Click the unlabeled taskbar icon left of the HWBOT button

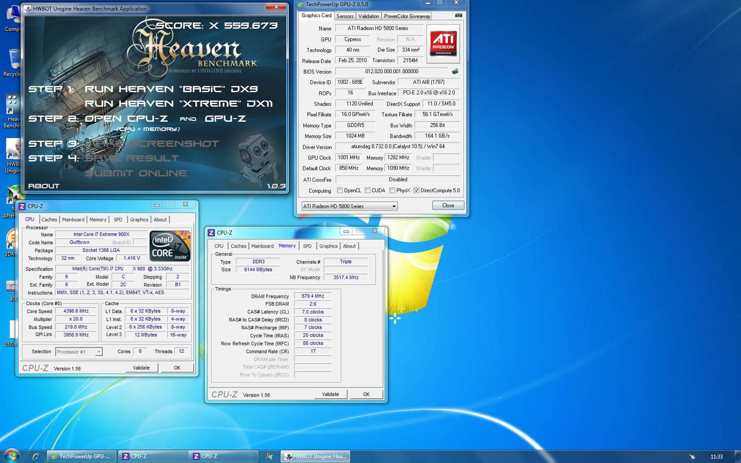(x=269, y=456)
